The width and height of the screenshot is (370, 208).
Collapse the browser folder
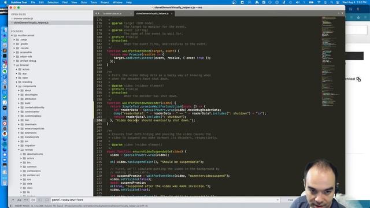(14, 65)
